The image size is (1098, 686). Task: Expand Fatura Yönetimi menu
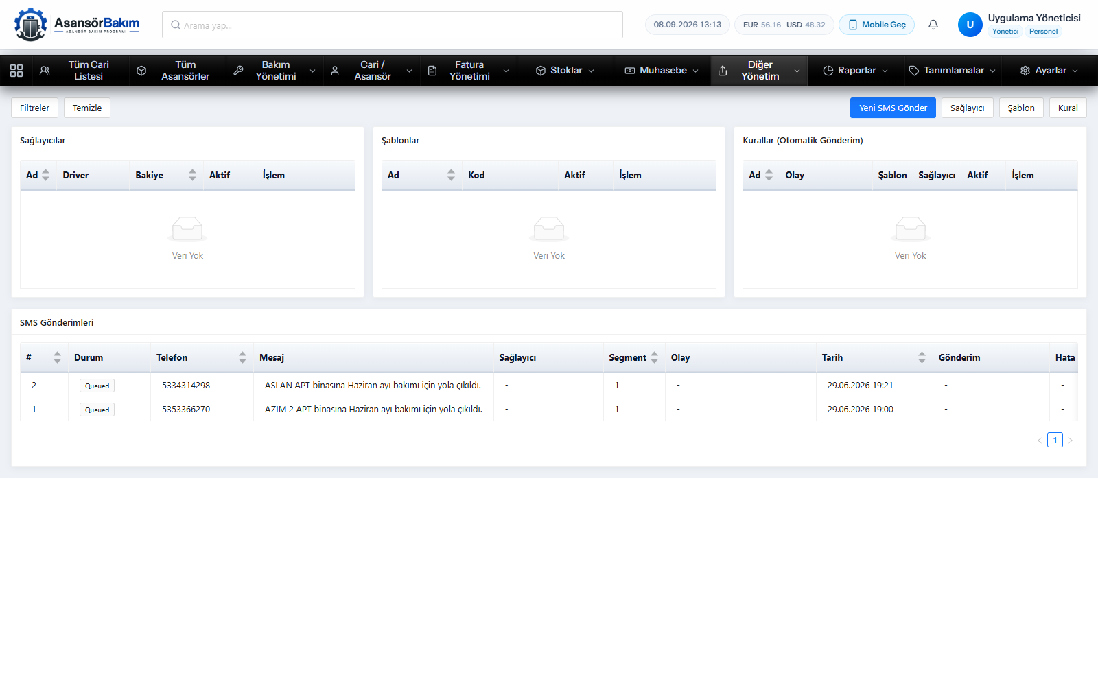click(x=469, y=71)
